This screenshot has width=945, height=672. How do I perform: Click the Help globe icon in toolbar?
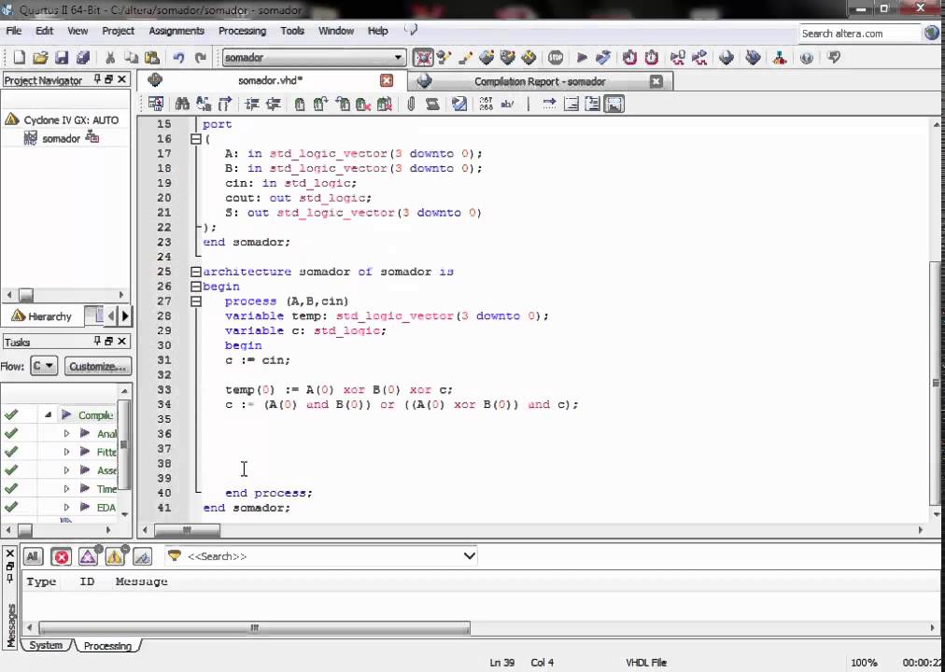click(807, 58)
